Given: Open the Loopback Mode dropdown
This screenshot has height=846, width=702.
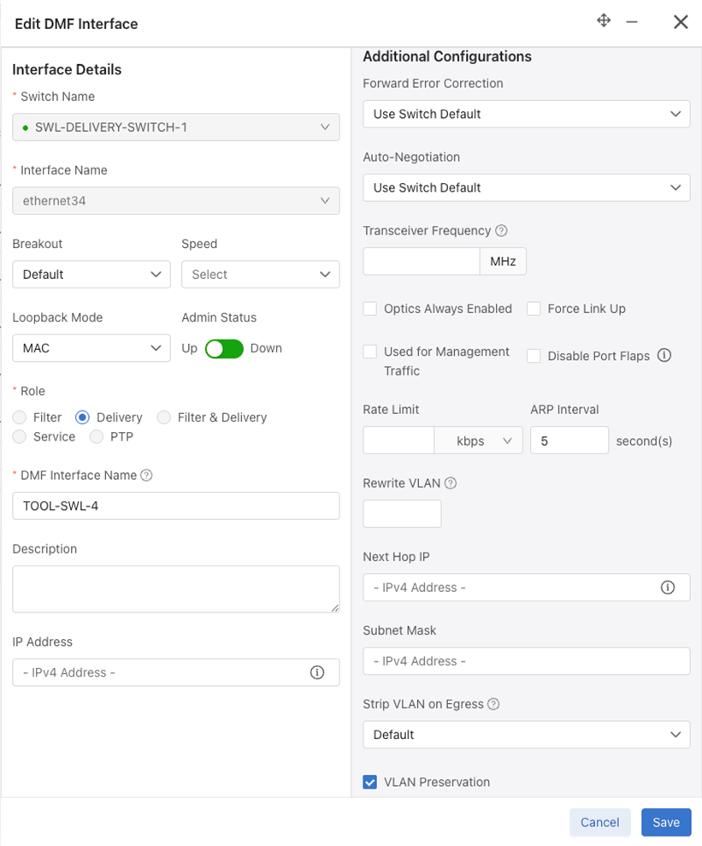Looking at the screenshot, I should coord(91,348).
